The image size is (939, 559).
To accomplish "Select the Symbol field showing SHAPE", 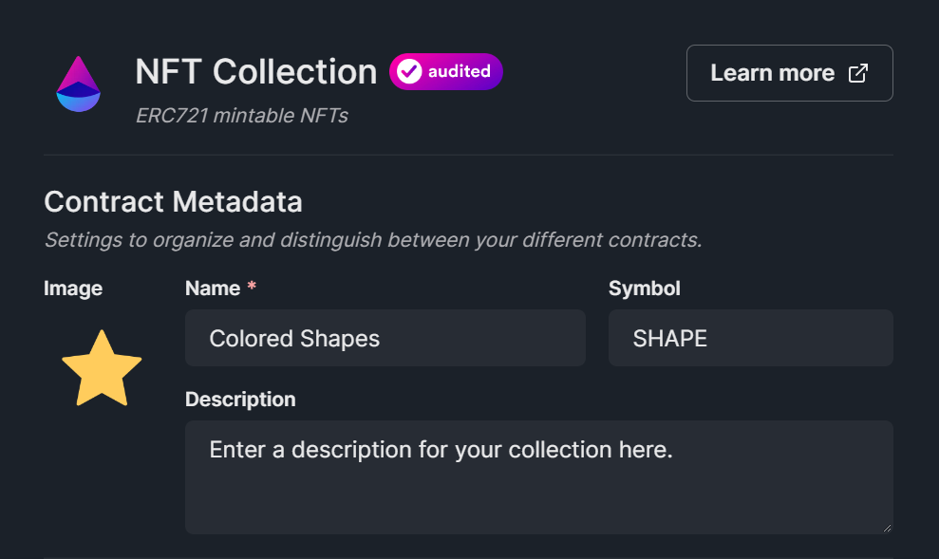I will [x=750, y=338].
